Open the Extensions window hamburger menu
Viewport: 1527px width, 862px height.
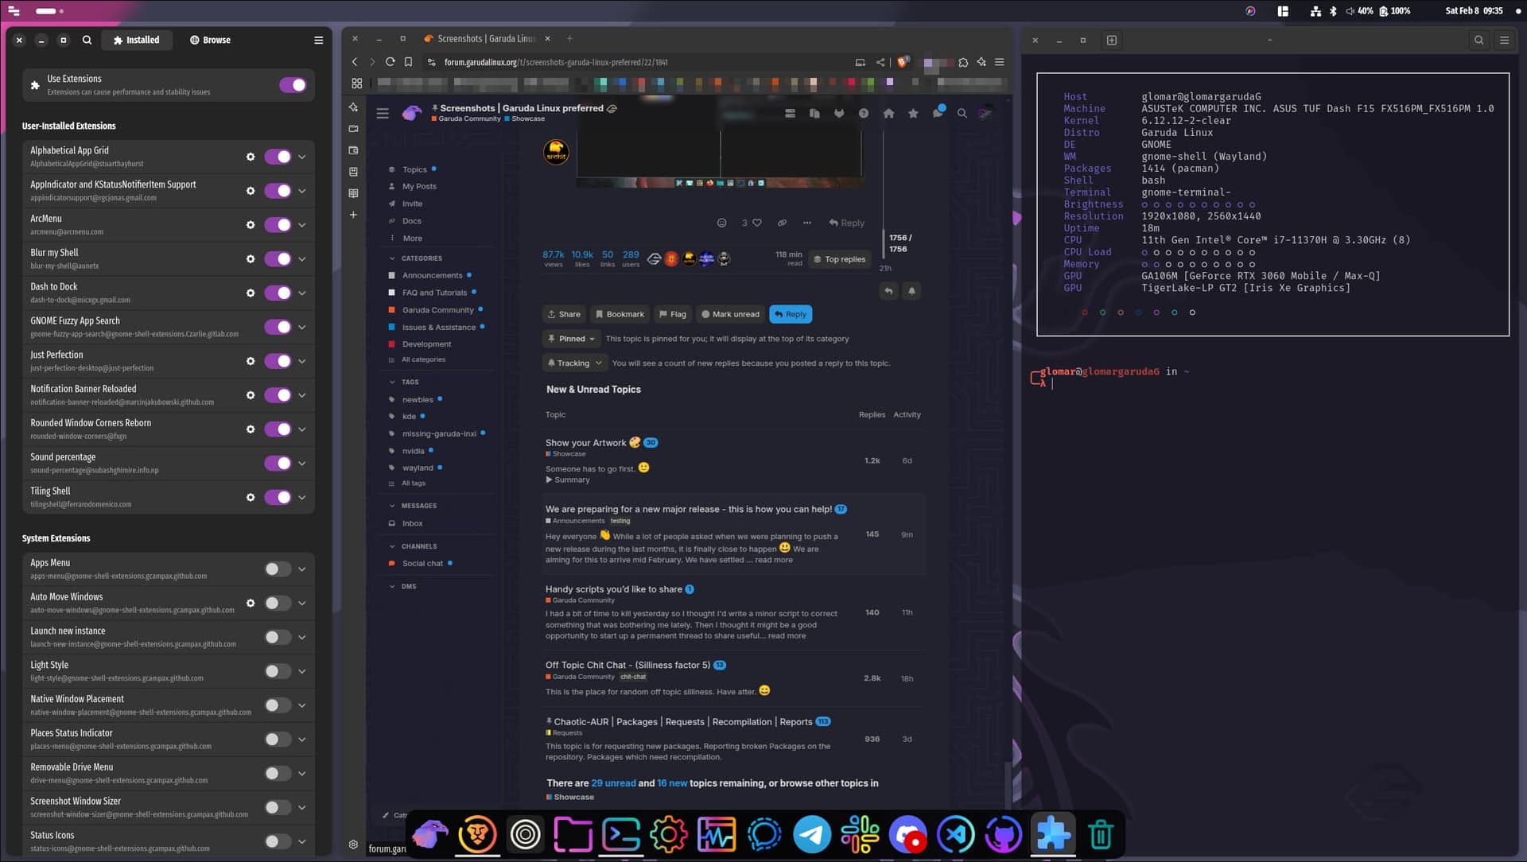(x=318, y=40)
